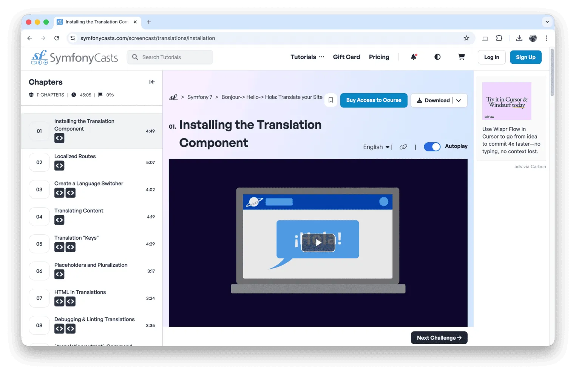576x374 pixels.
Task: Collapse the Chapters sidebar
Action: tap(152, 82)
